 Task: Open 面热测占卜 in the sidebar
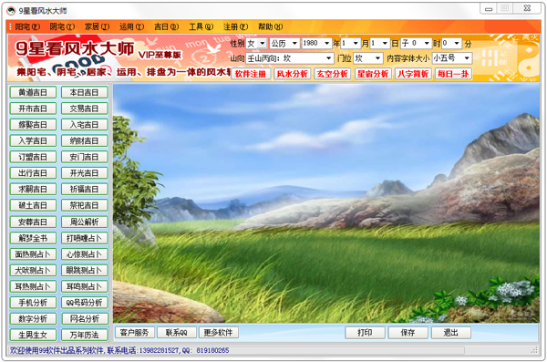pos(33,254)
